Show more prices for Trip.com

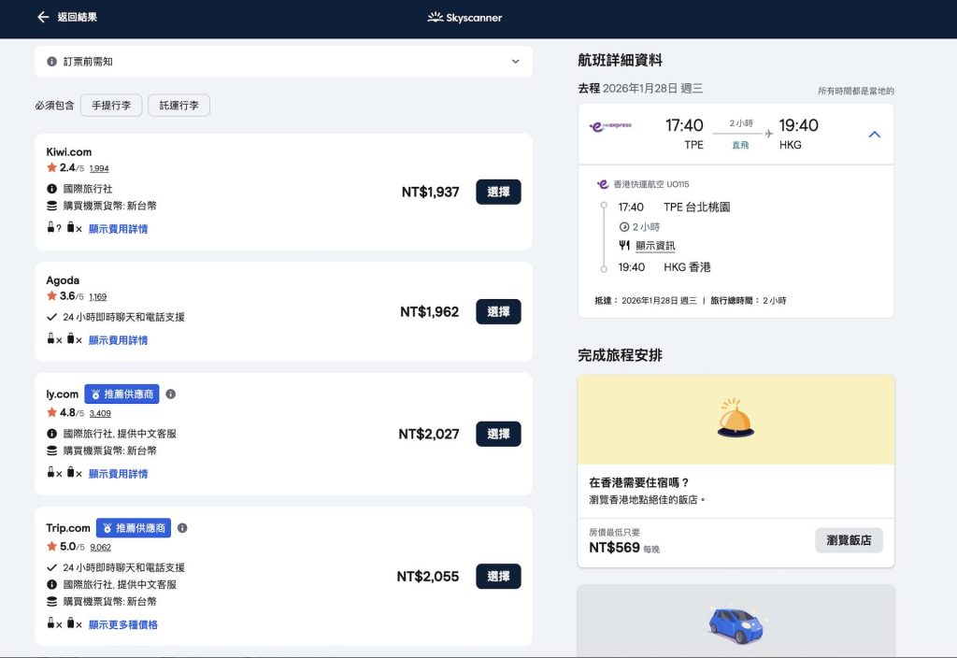122,624
